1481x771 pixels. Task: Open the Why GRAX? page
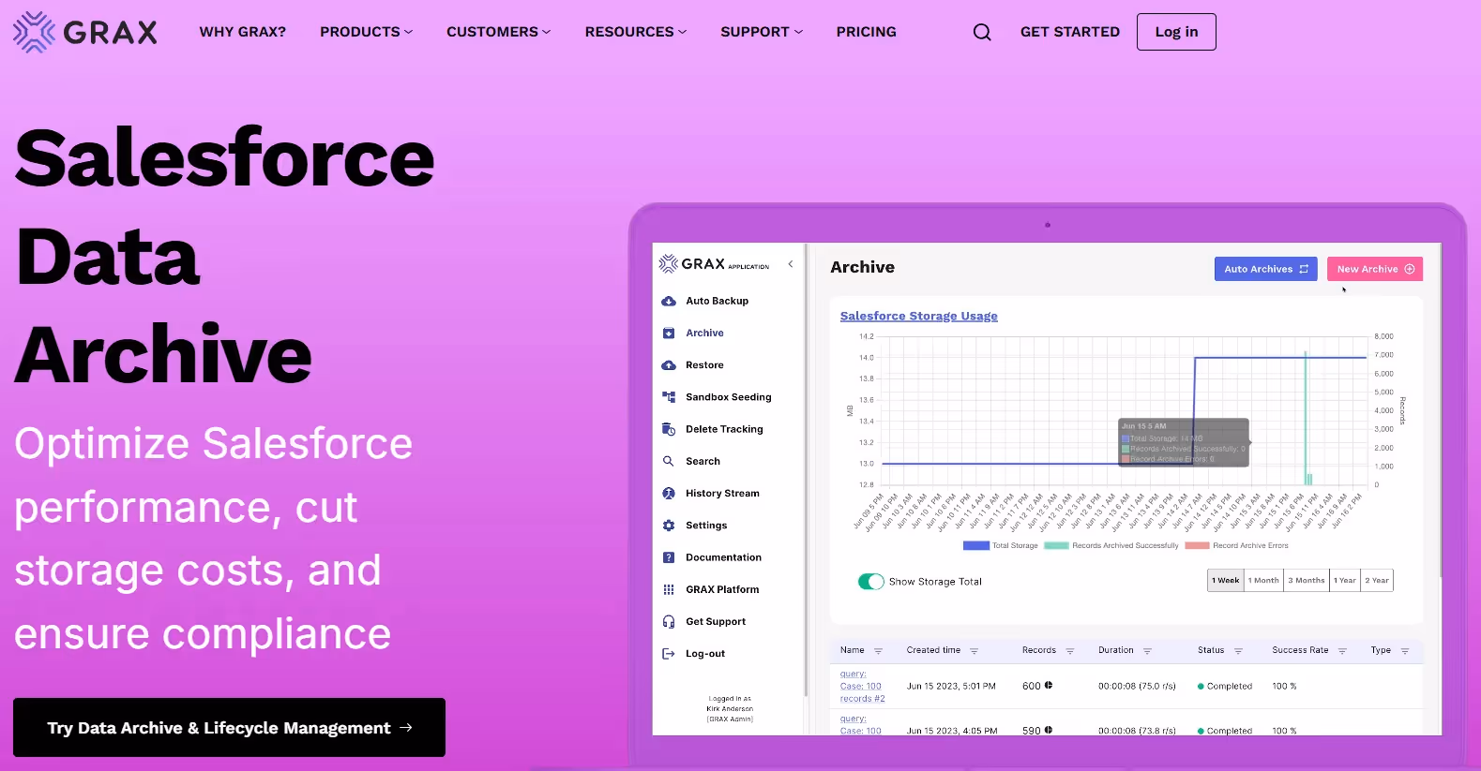[243, 32]
